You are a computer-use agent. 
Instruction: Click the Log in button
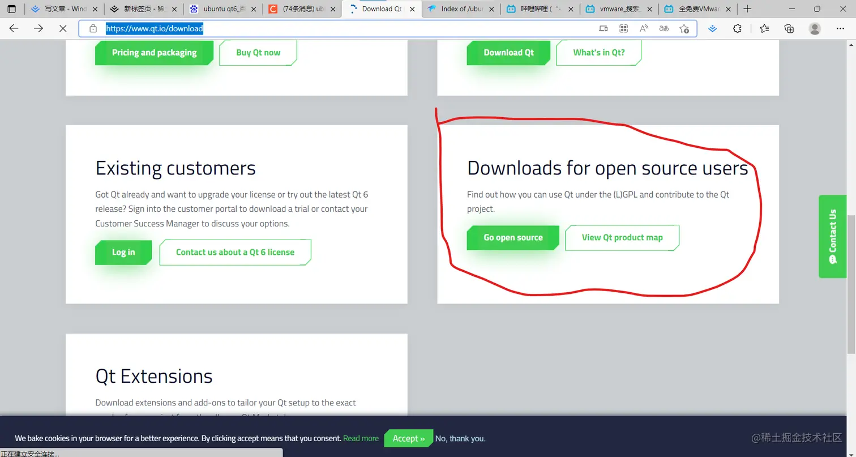[123, 252]
